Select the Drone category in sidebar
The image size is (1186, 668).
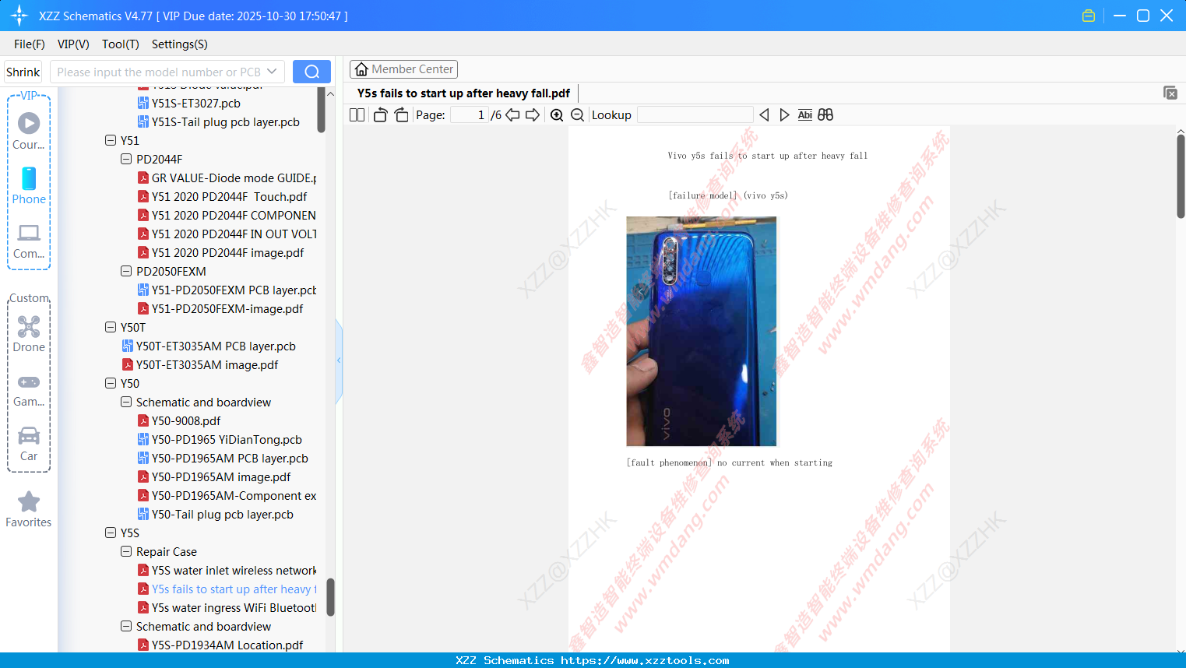click(x=29, y=335)
